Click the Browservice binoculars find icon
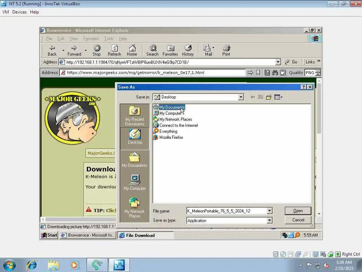 275,73
